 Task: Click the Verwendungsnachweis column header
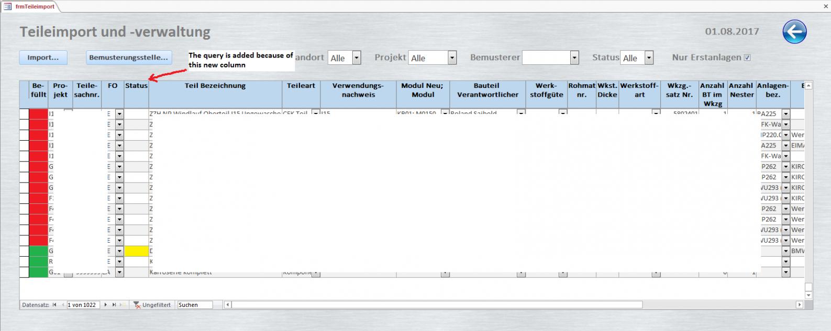click(x=359, y=95)
